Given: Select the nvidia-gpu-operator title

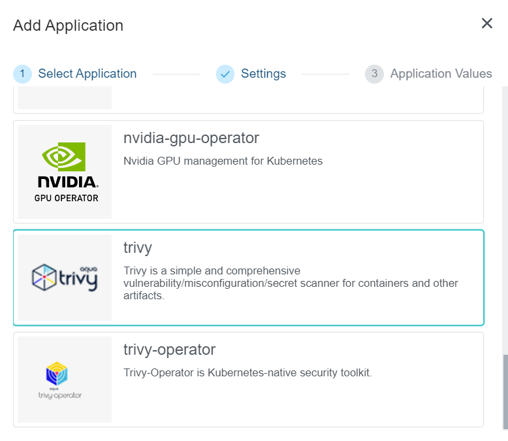Looking at the screenshot, I should click(191, 139).
